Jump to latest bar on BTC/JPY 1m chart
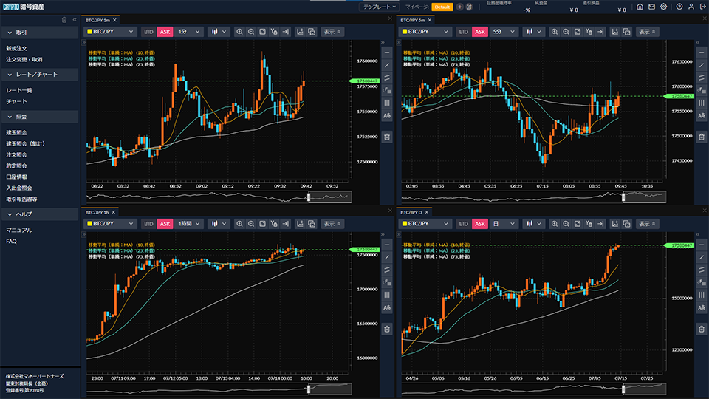709x399 pixels. [x=285, y=32]
